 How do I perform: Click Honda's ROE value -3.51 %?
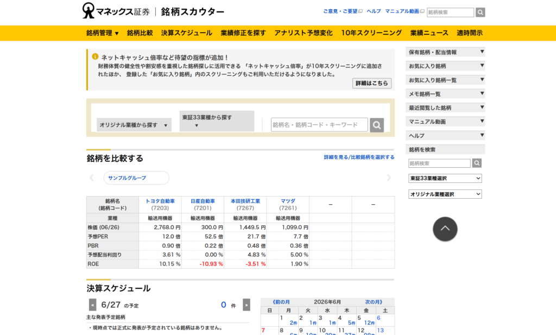coord(255,264)
